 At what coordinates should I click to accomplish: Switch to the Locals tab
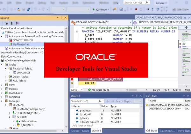(x=86, y=131)
